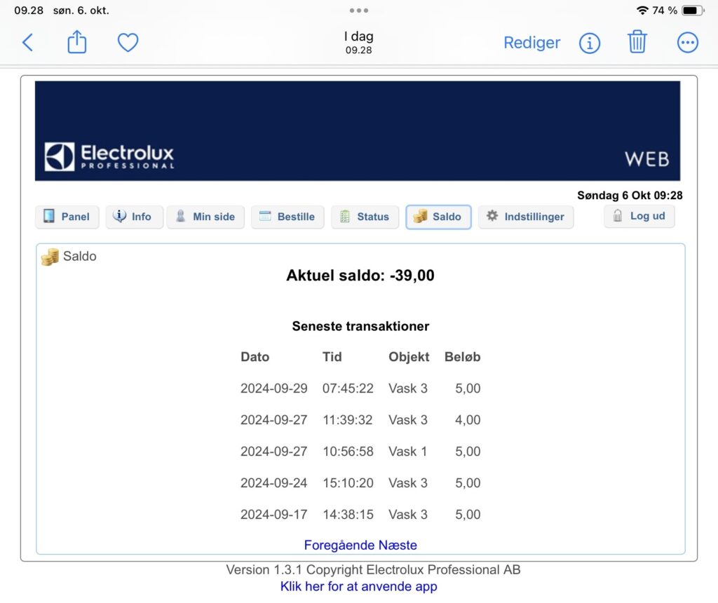Click the Seneste transaktioner heading
This screenshot has height=603, width=718.
coord(360,326)
